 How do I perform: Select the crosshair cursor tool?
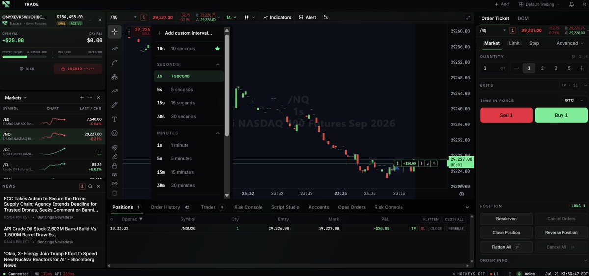tap(114, 32)
